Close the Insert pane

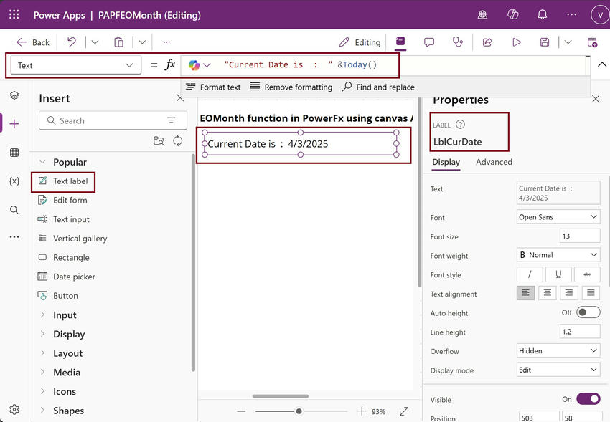(179, 98)
